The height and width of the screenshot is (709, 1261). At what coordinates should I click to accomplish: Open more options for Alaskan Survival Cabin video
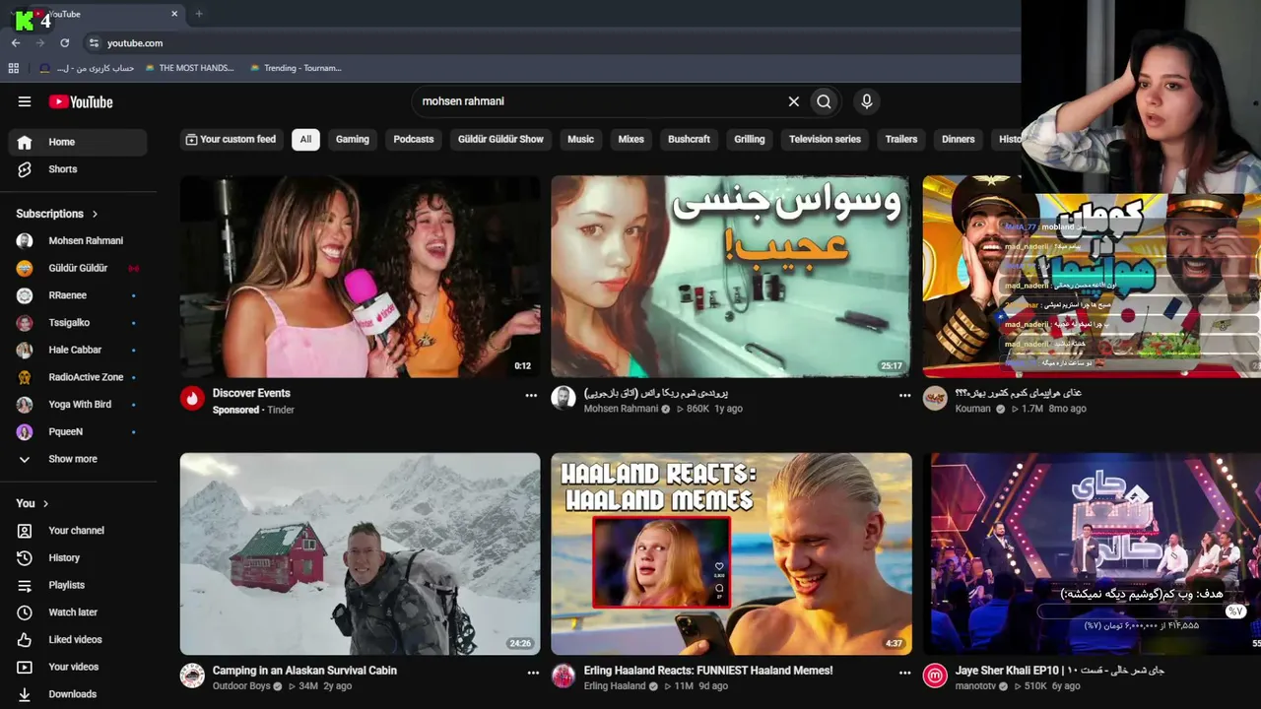533,673
